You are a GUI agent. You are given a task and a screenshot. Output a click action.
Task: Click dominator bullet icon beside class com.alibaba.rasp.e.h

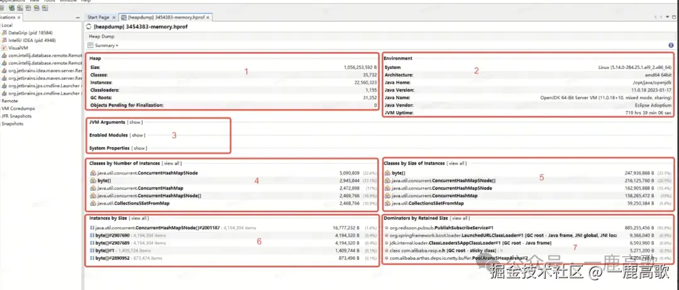(x=386, y=250)
